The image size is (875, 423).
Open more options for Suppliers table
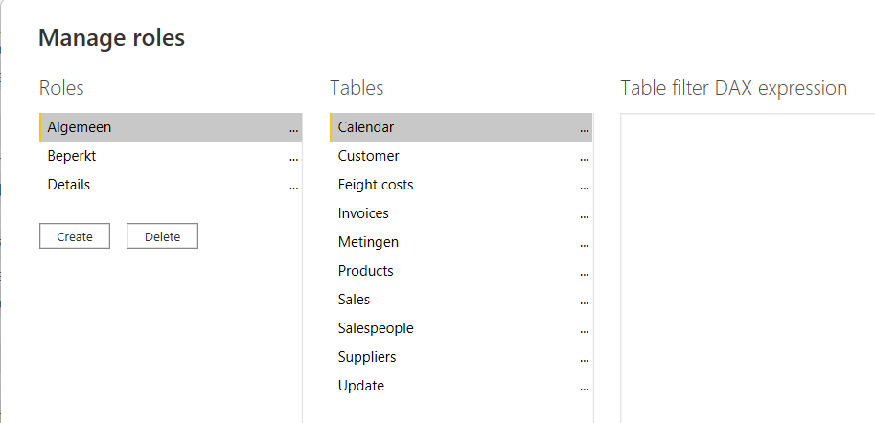click(x=585, y=359)
